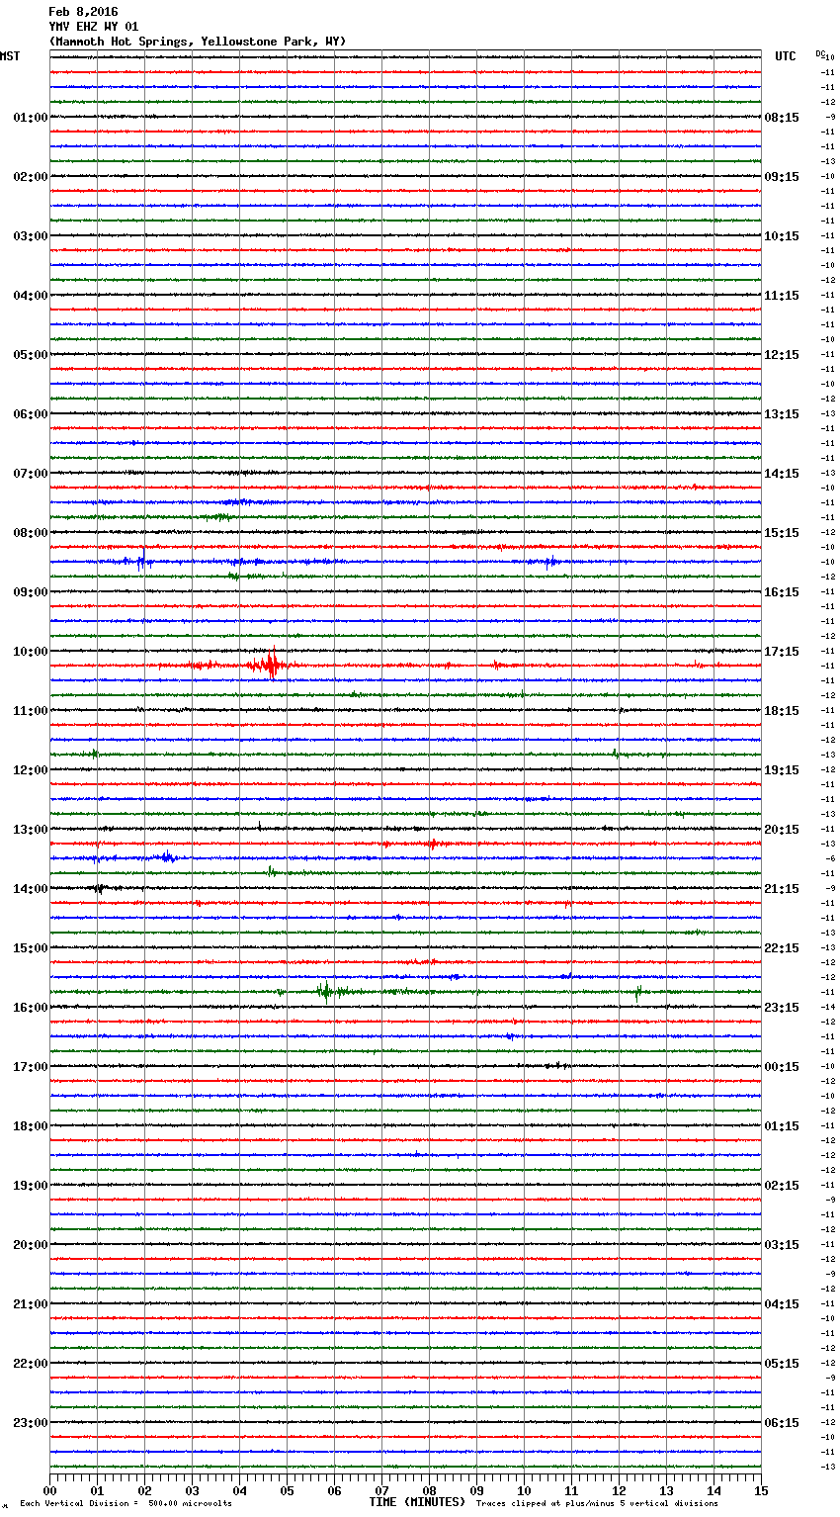Select the '23:00' MST time label
Viewport: 840px width, 1517px height.
coord(31,1423)
